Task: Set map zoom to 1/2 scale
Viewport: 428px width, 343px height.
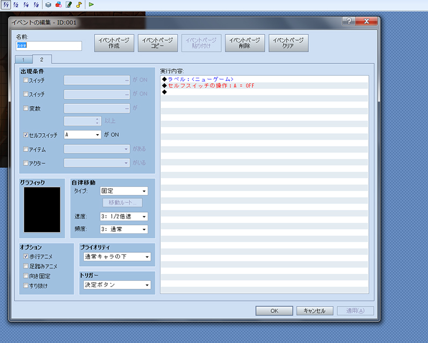Action: [16, 5]
